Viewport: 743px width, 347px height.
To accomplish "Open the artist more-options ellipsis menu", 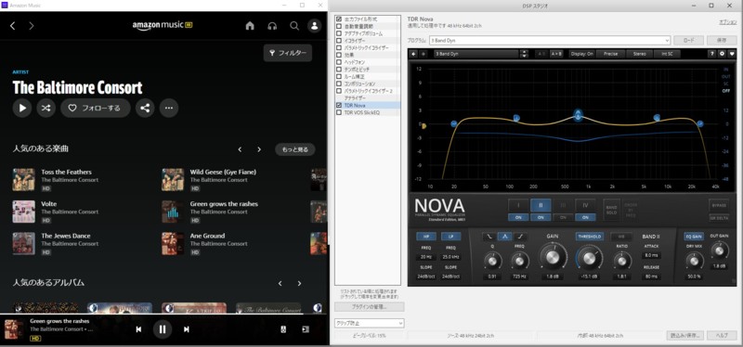I will point(169,108).
